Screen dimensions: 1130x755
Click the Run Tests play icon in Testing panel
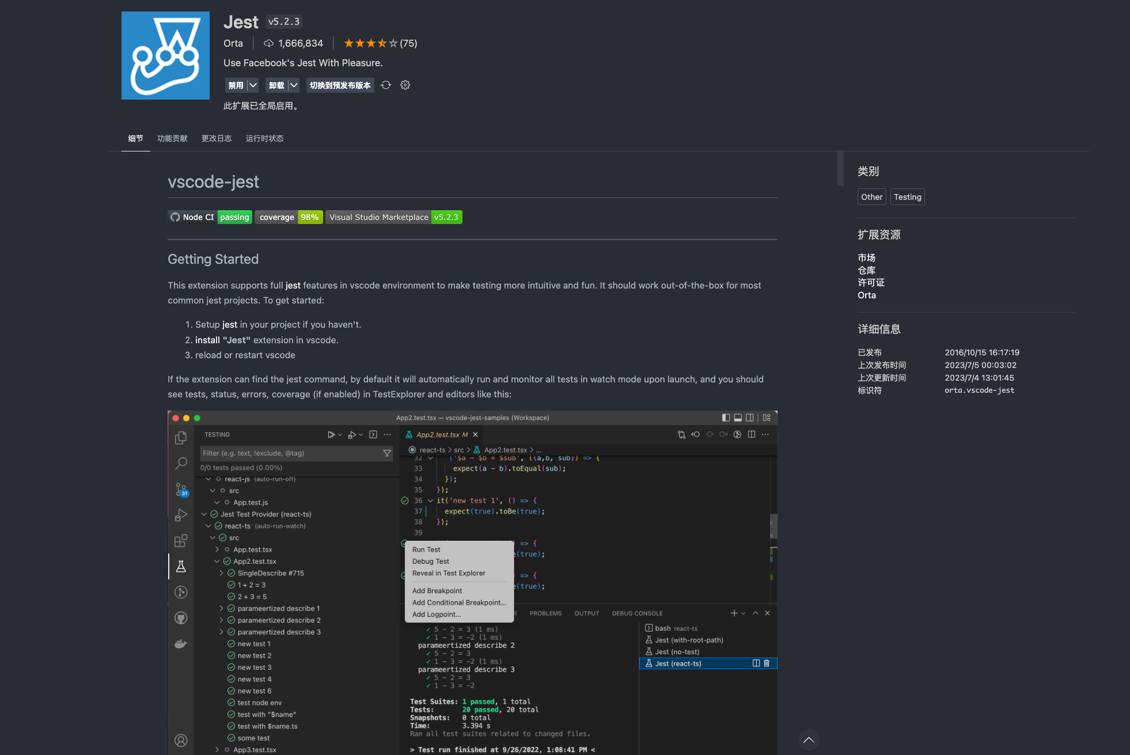click(332, 434)
